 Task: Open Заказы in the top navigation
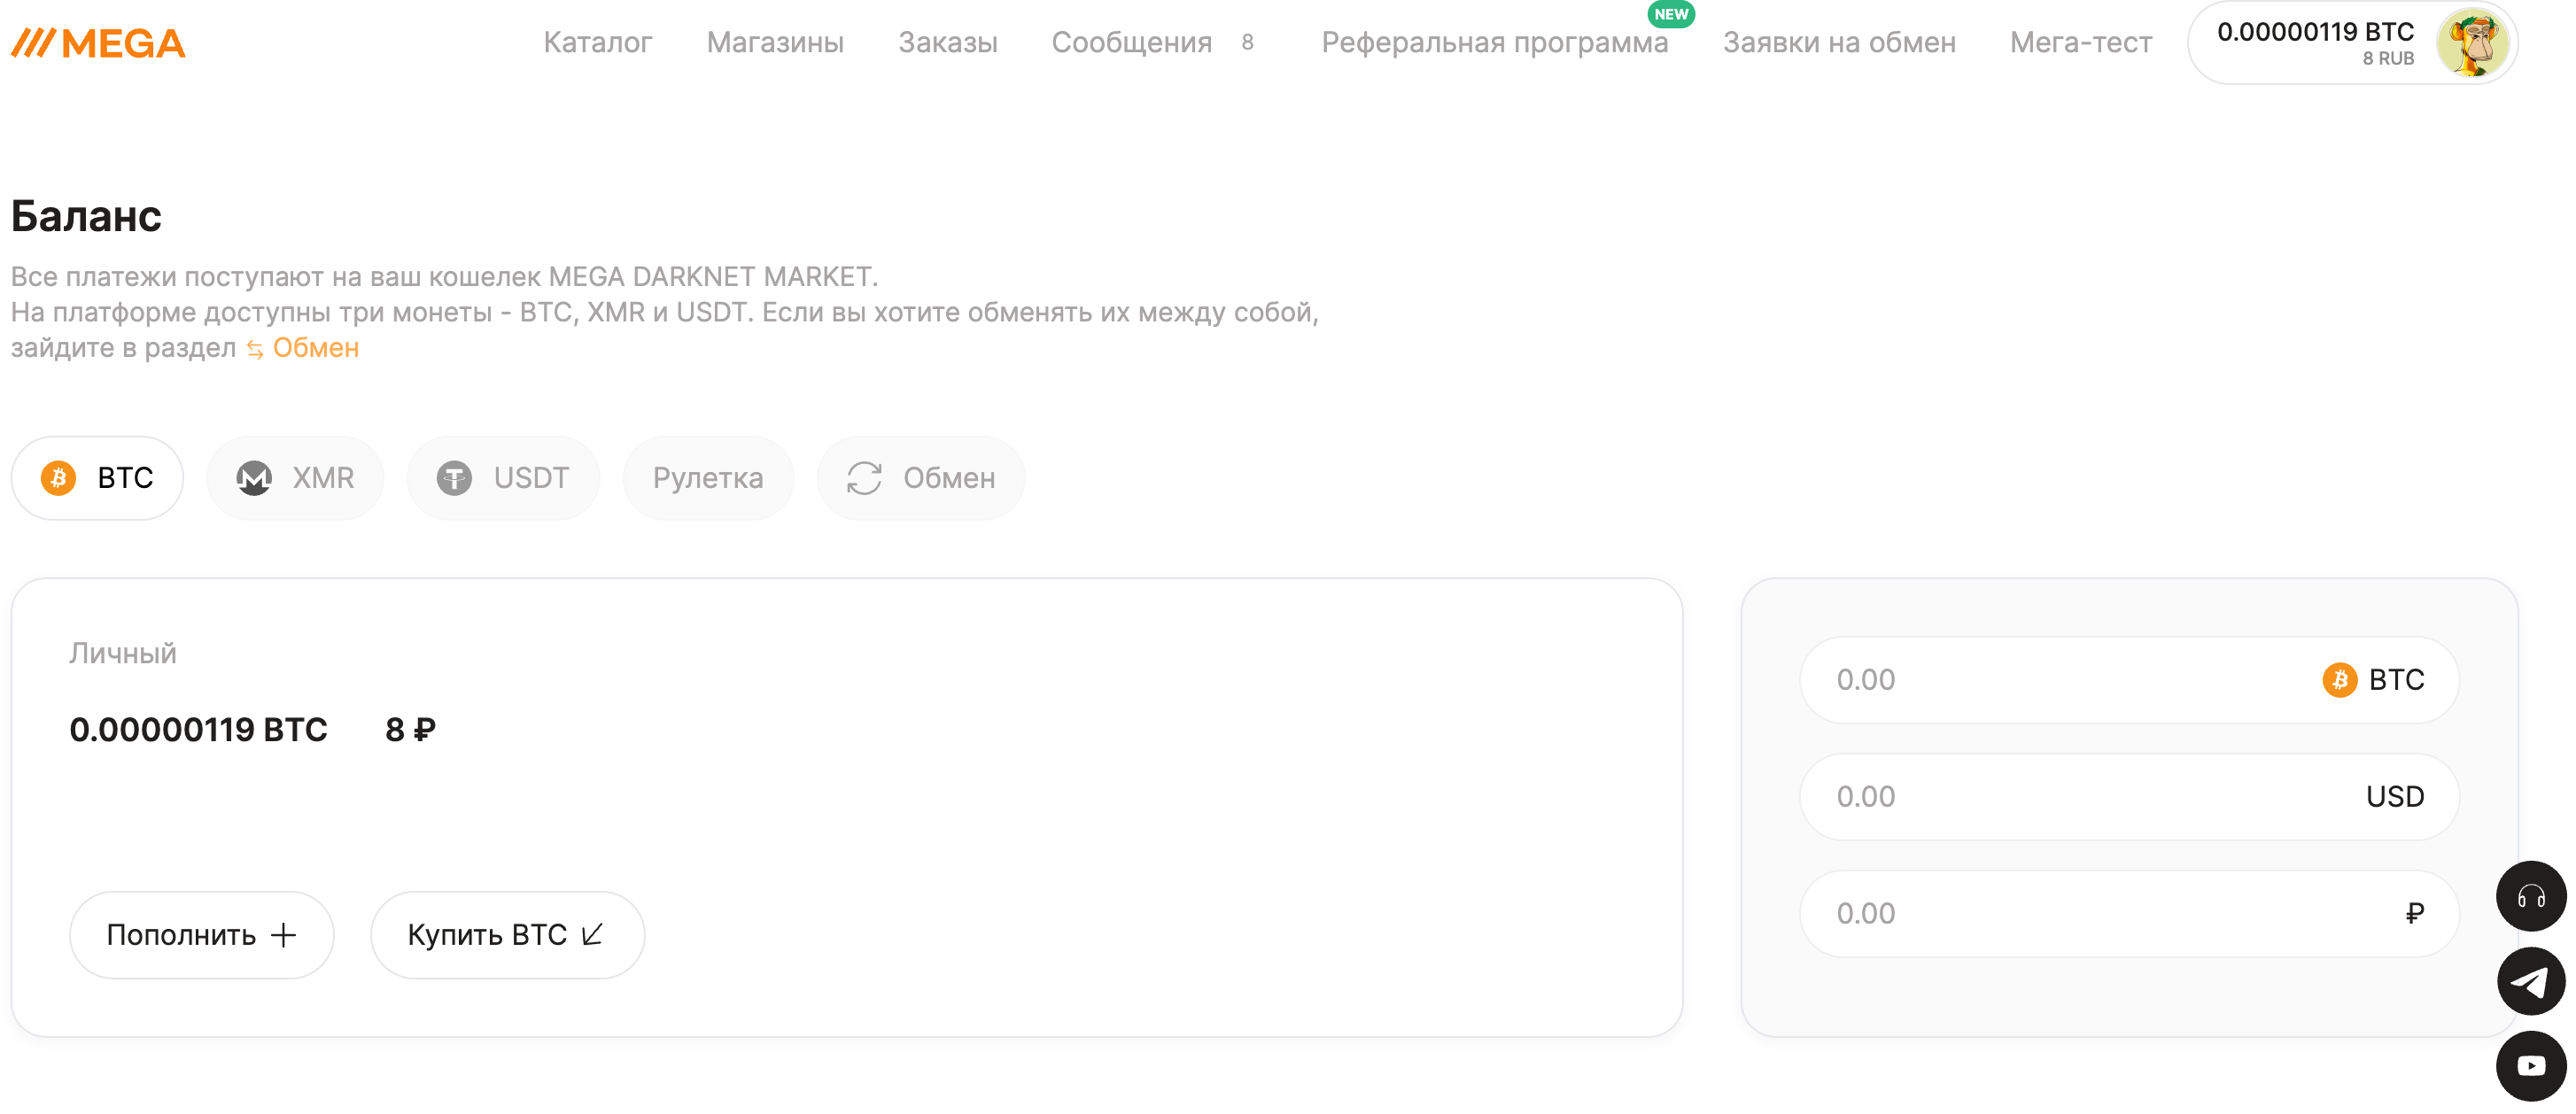948,43
